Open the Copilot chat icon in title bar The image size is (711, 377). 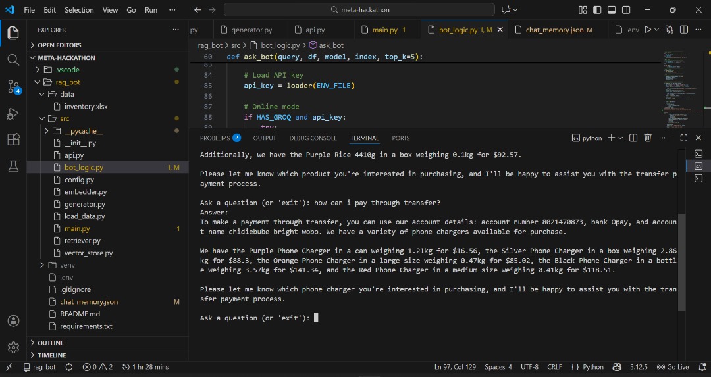tap(506, 9)
